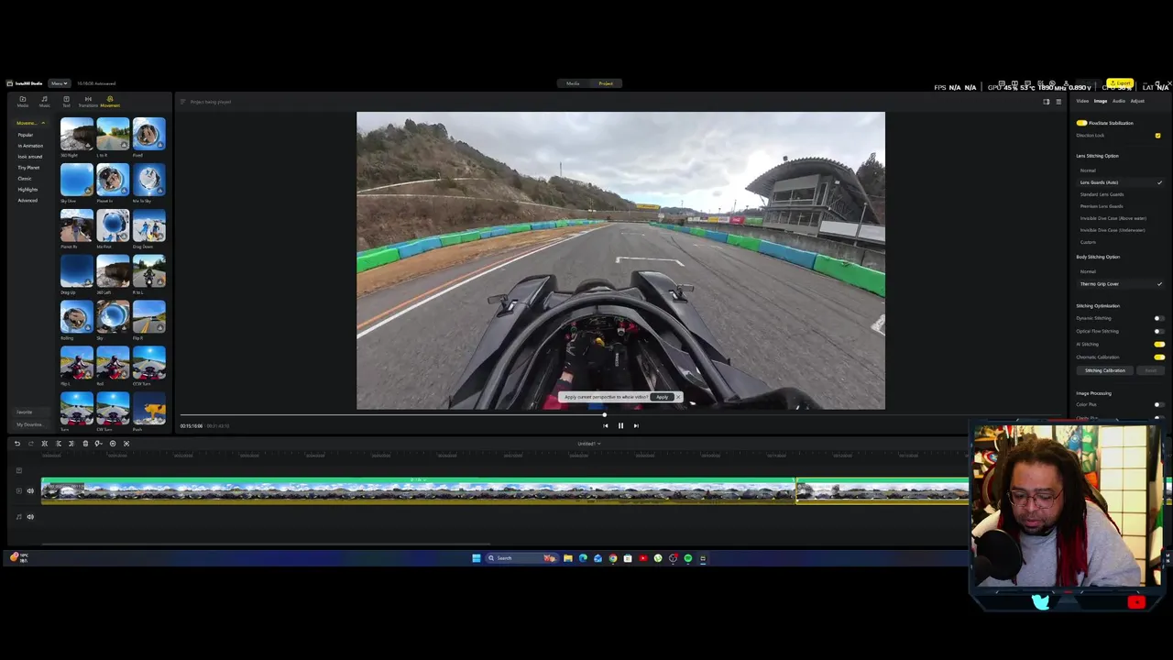Screen dimensions: 1173x660
Task: Collapse the Movement category list
Action: (x=42, y=123)
